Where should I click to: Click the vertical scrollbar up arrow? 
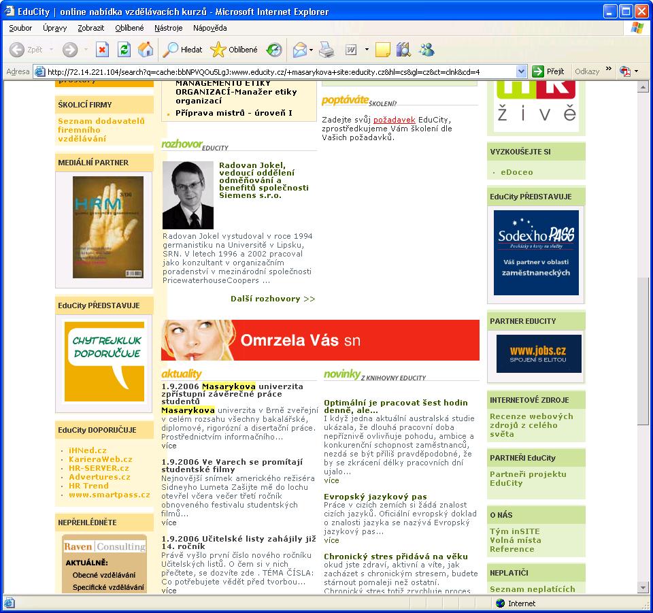(643, 87)
